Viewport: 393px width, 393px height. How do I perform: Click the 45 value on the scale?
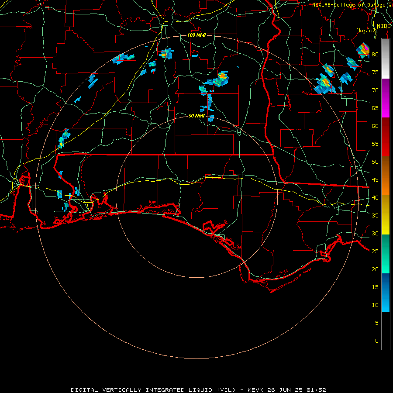tap(375, 180)
